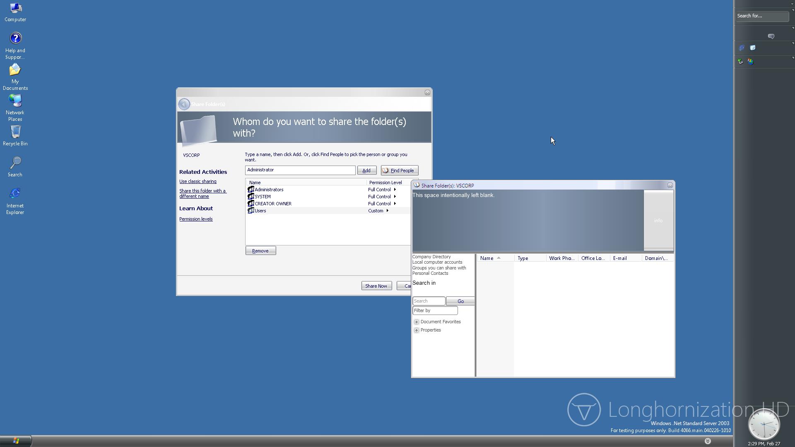
Task: Select Local computer accounts entry
Action: [437, 262]
